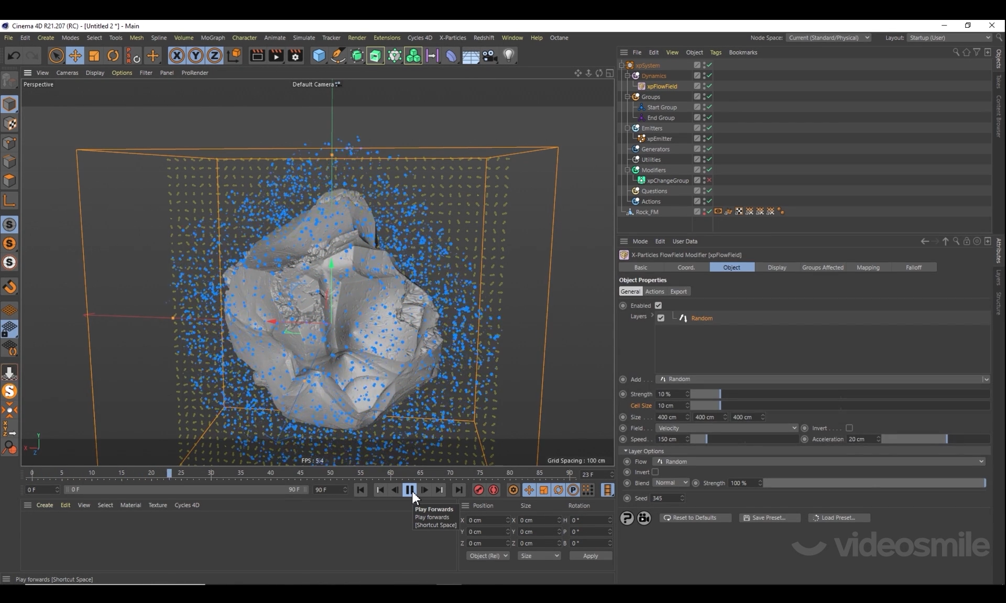Open the Field Velocity dropdown
This screenshot has height=603, width=1006.
click(726, 428)
